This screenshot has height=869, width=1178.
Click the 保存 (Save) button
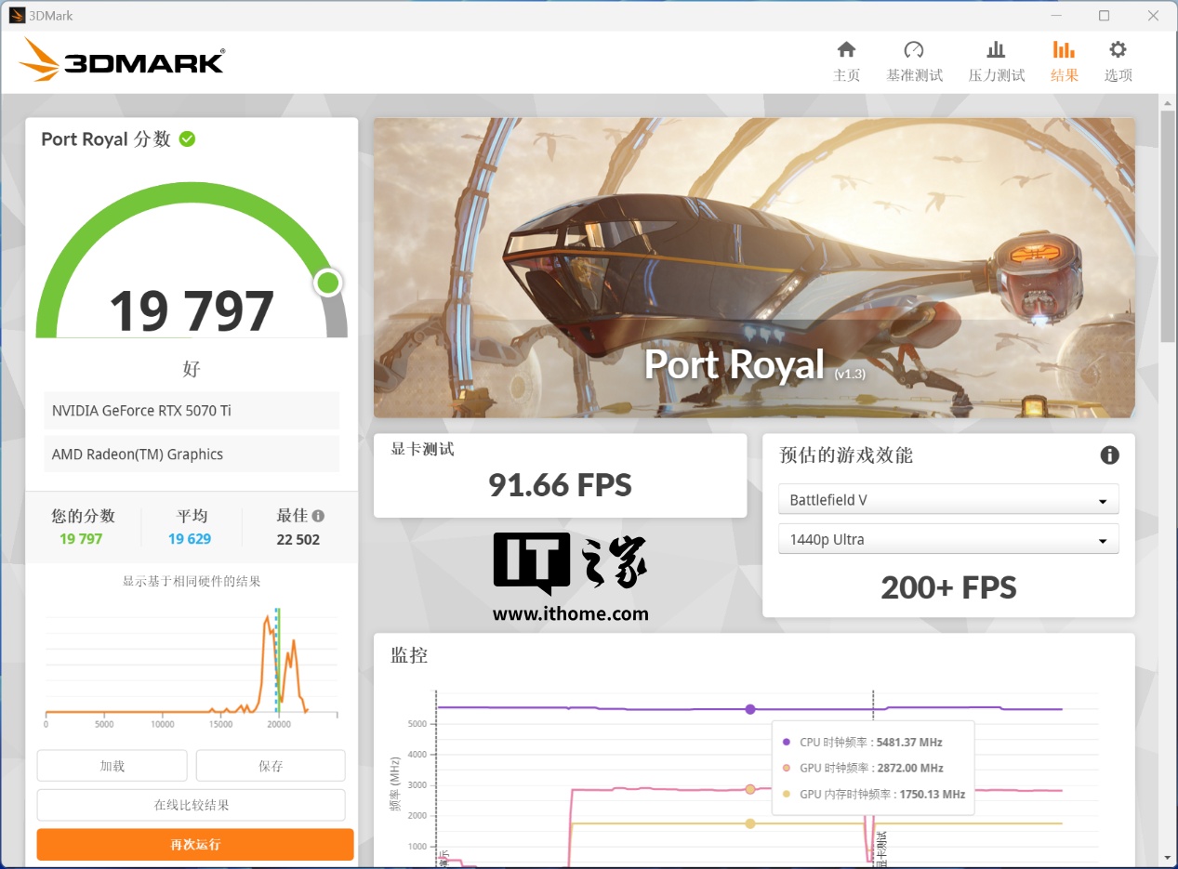click(271, 766)
